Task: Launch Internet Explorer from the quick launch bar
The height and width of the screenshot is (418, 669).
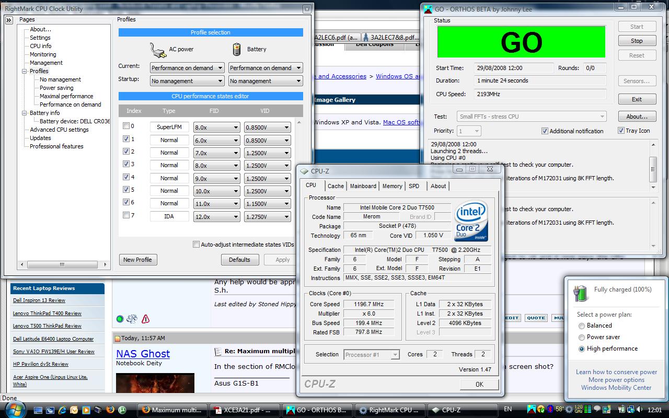Action: pyautogui.click(x=62, y=410)
